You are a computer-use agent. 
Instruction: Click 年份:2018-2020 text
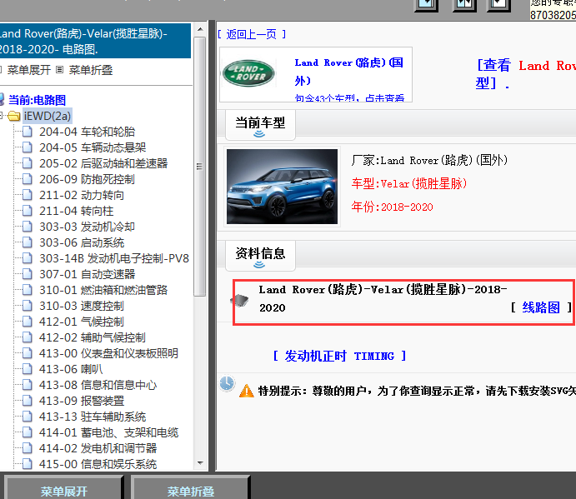392,207
